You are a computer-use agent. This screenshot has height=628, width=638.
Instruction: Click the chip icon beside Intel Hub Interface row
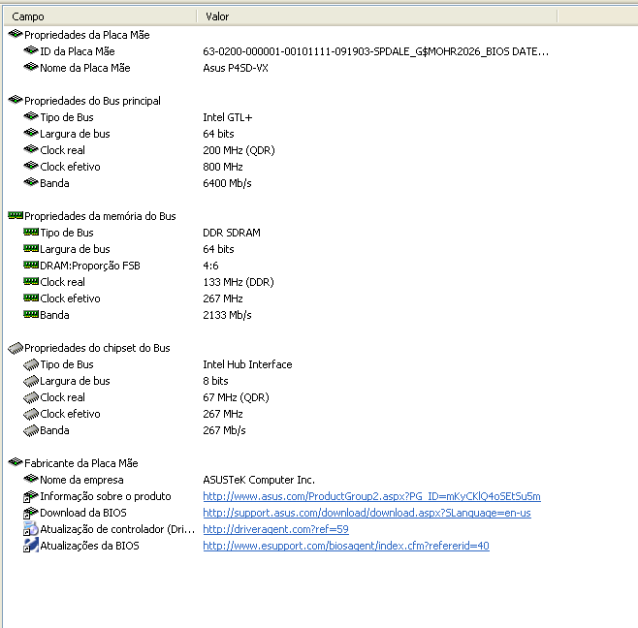pos(31,364)
